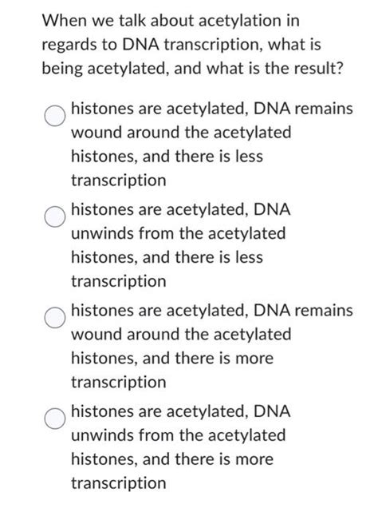Click the word 'transcription' ending the third option
Viewport: 378px width, 512px height.
(119, 383)
